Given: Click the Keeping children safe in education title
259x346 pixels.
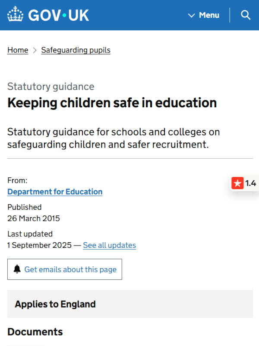Looking at the screenshot, I should (112, 103).
